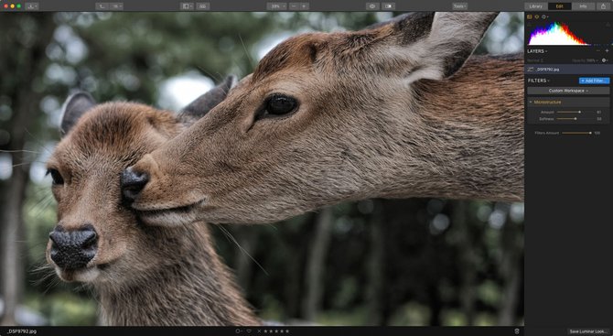Switch to the Edit tab
Screen dimensions: 613x336
559,6
